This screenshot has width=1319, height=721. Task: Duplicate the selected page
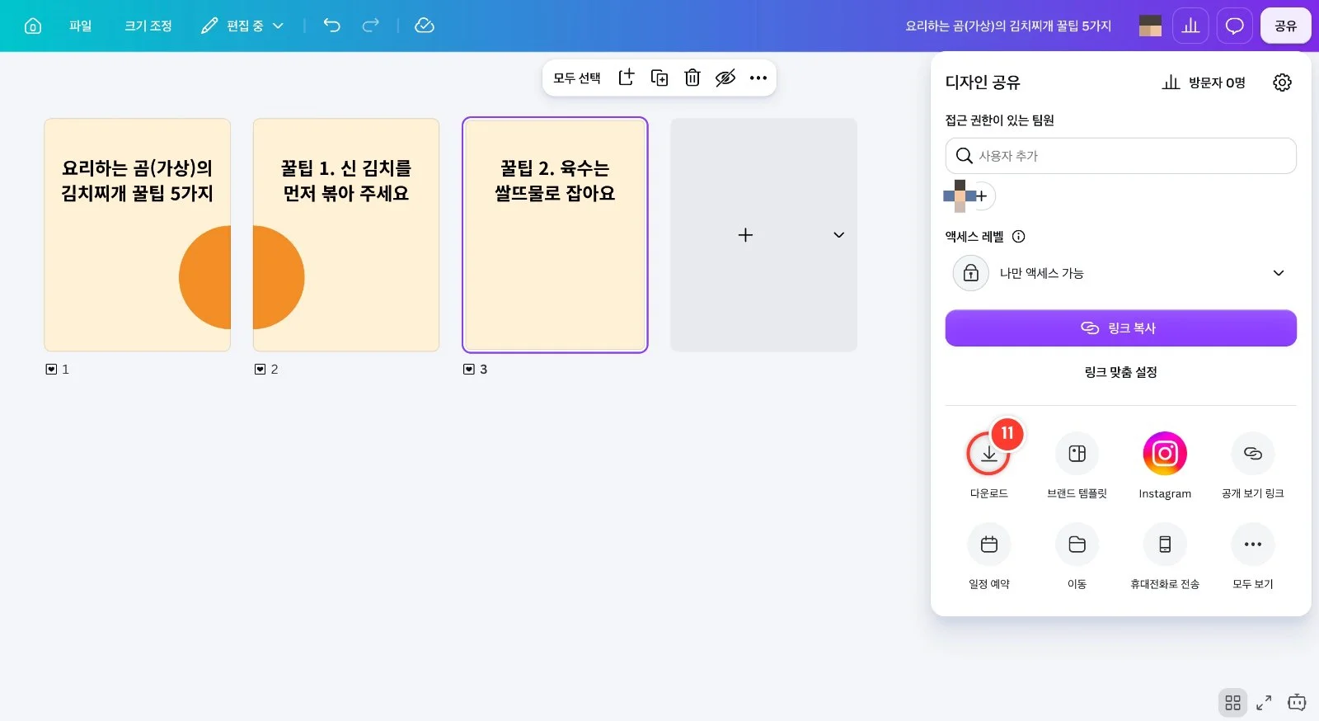click(659, 78)
